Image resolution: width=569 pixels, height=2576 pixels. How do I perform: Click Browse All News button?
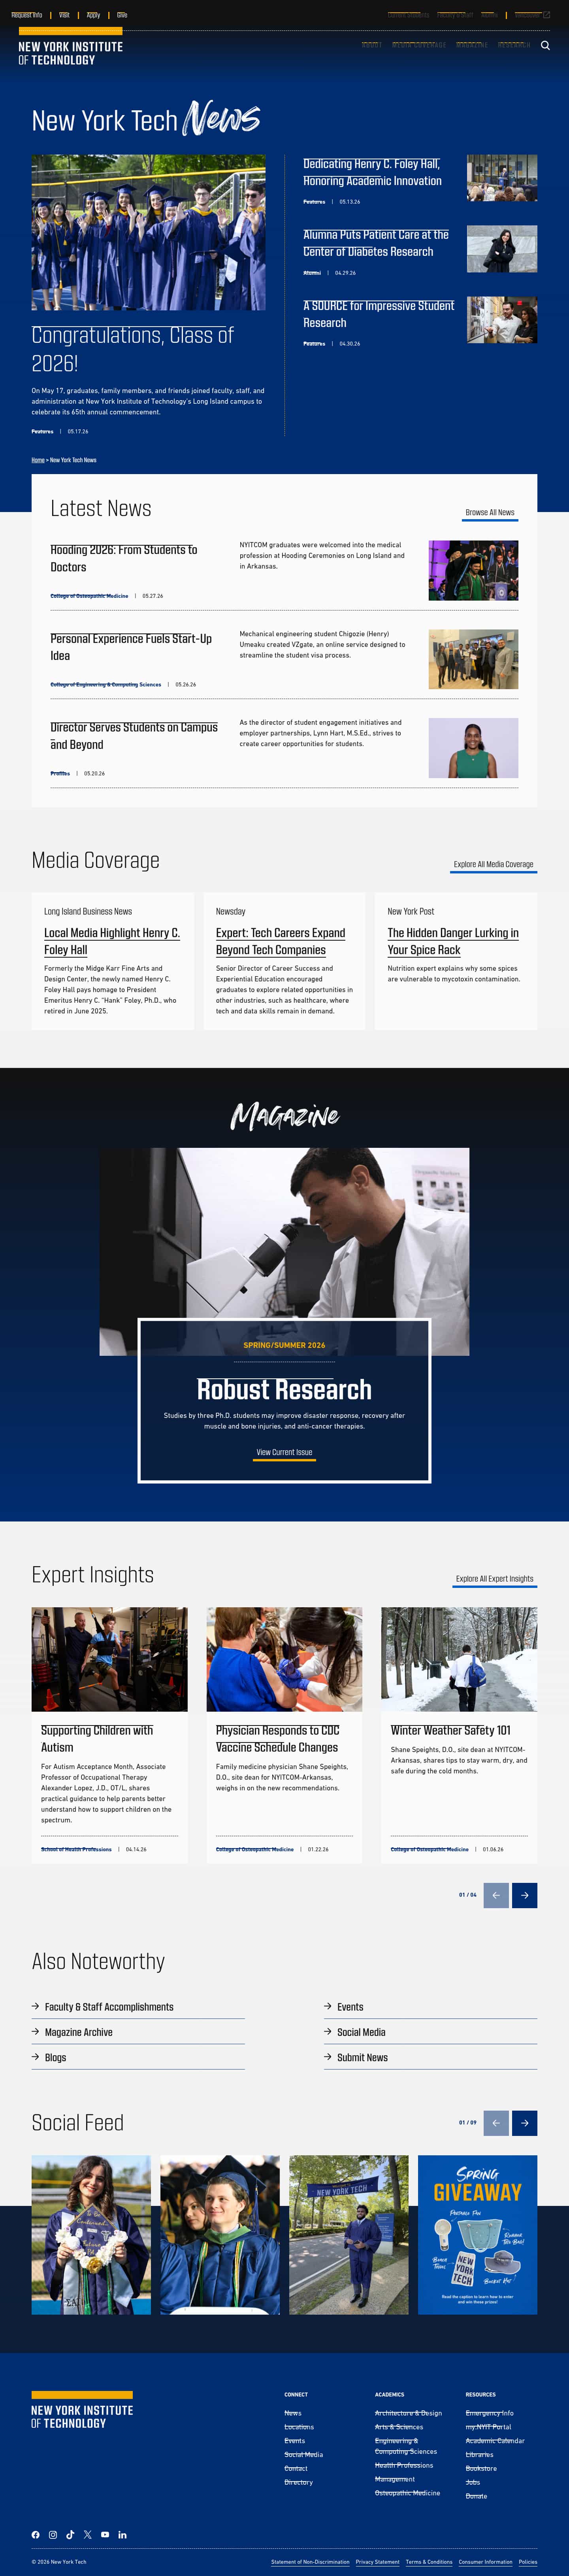(x=490, y=512)
